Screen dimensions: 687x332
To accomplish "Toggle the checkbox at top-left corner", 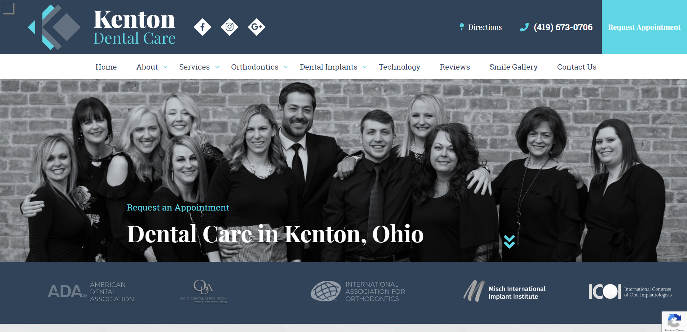I will 8,8.
